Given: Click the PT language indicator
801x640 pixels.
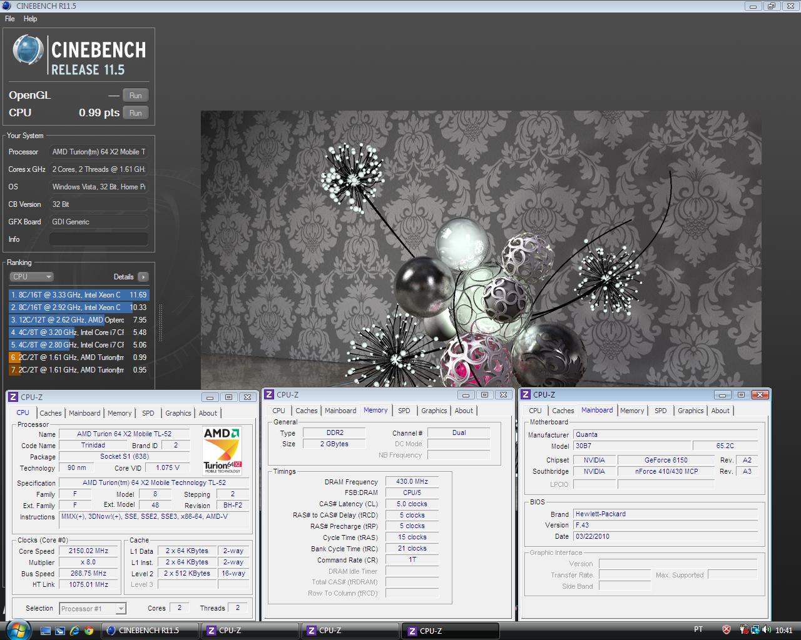Looking at the screenshot, I should point(698,629).
